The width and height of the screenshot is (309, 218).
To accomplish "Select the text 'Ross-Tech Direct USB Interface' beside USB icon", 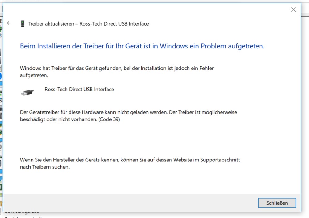I will [x=79, y=90].
